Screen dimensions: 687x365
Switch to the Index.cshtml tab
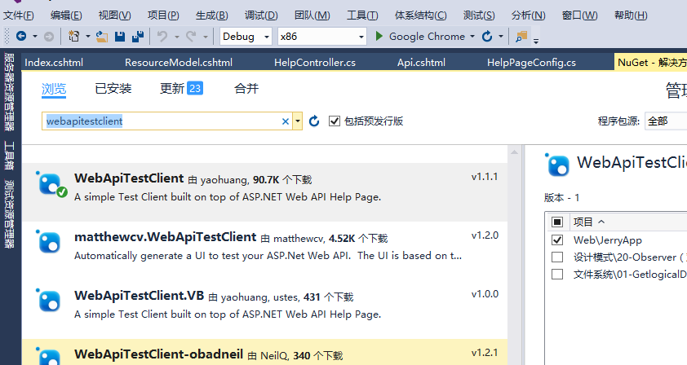tap(54, 63)
